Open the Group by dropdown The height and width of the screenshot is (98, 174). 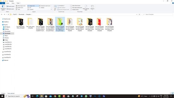pyautogui.click(x=61, y=5)
